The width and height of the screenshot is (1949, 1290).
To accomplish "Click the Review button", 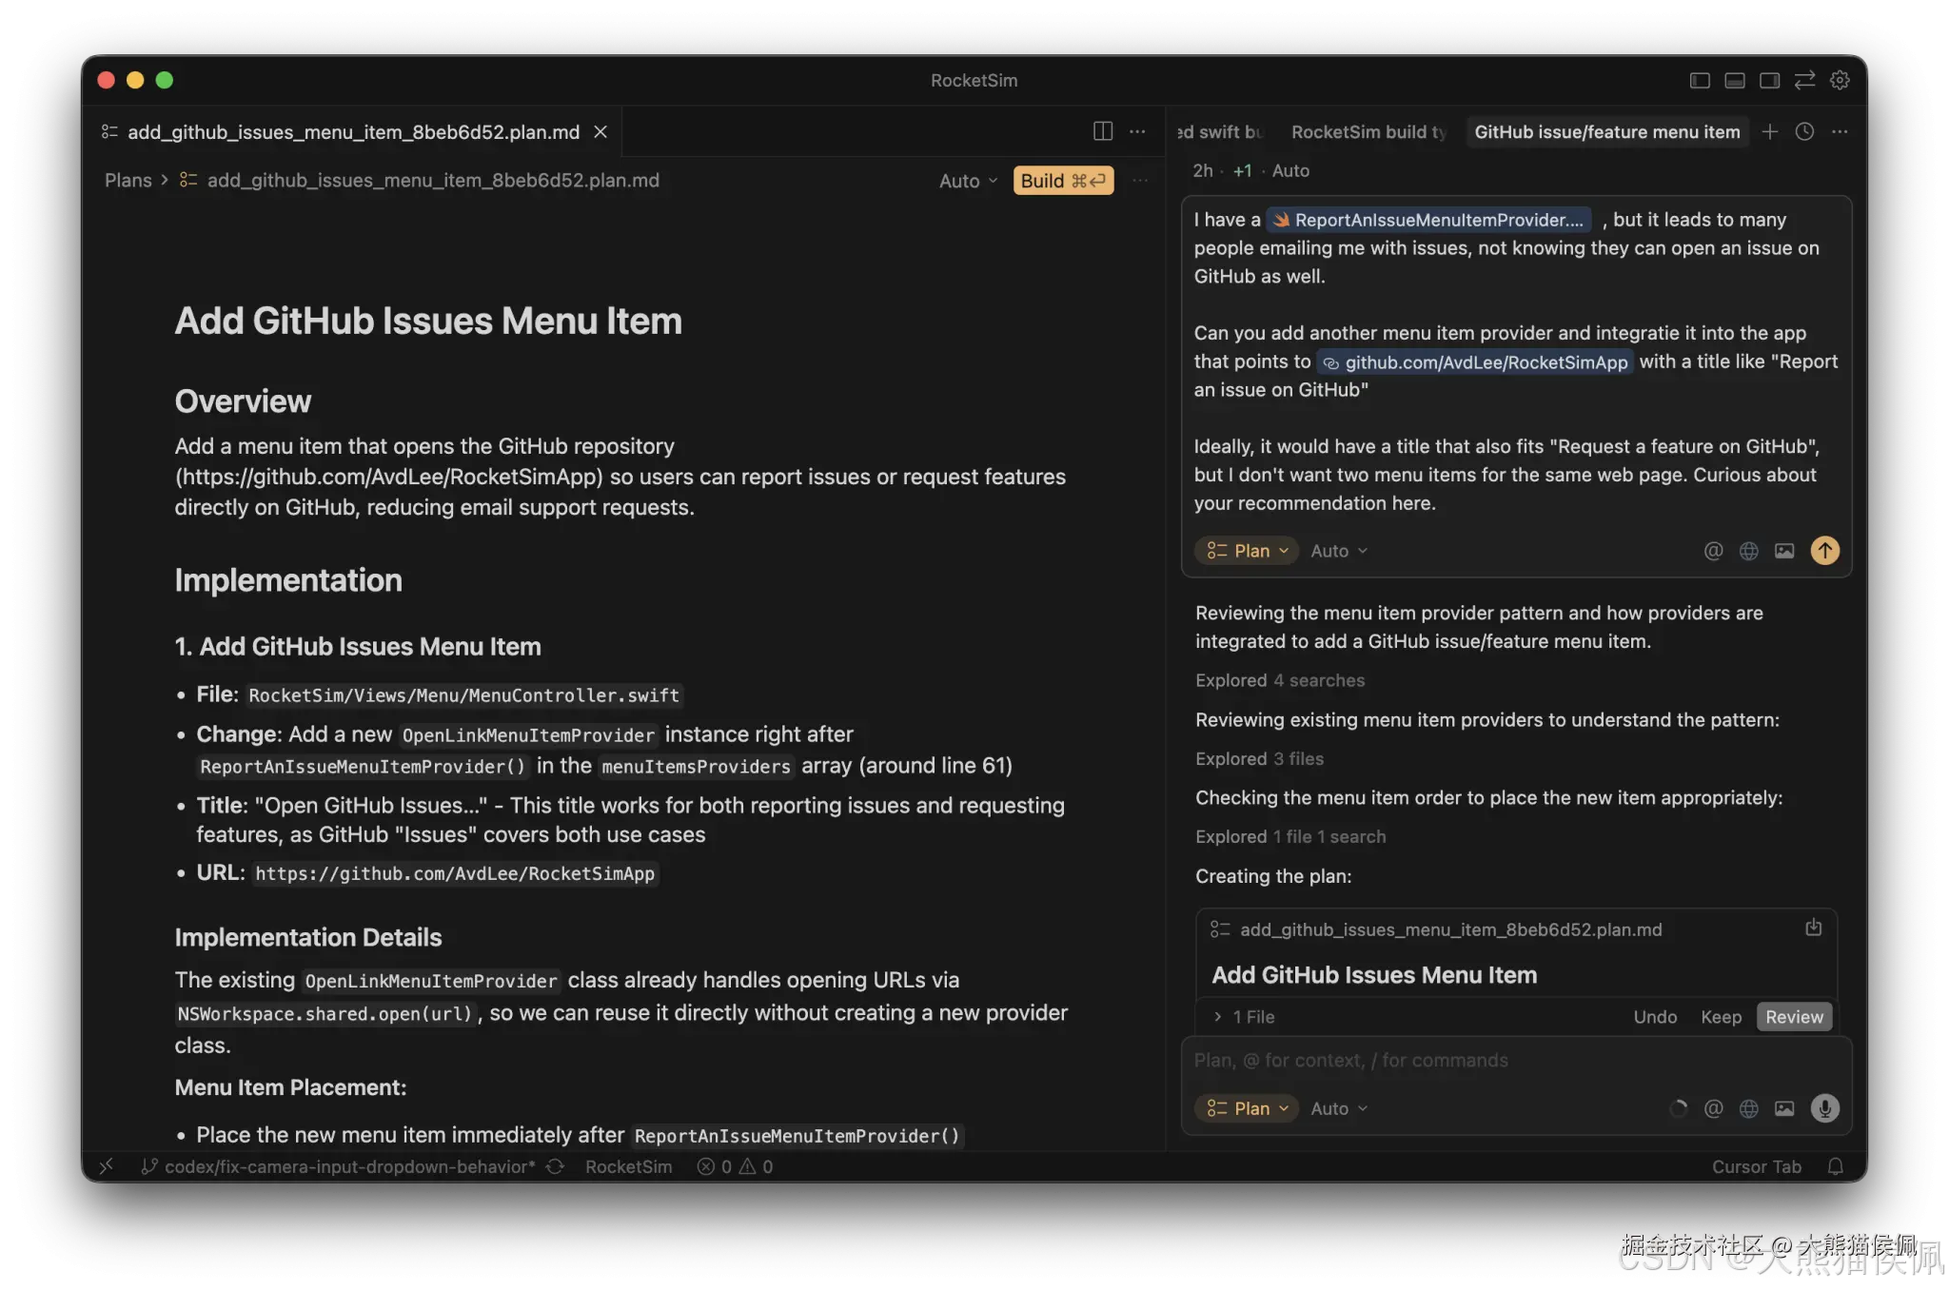I will coord(1794,1017).
